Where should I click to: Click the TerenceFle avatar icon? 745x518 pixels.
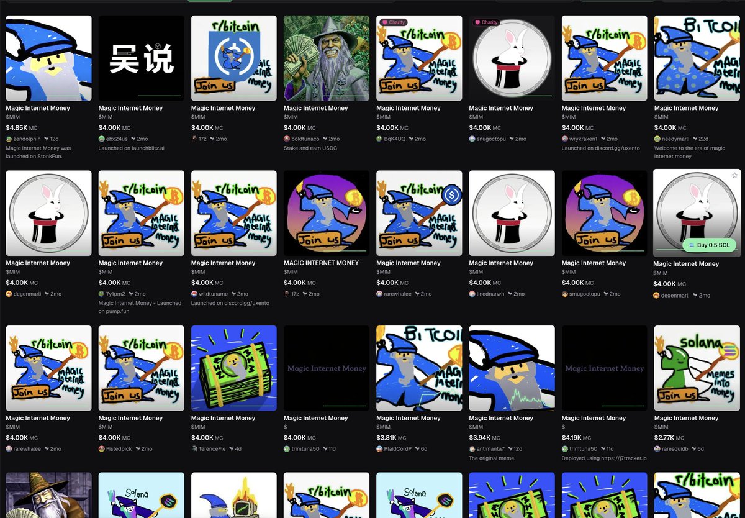(194, 449)
